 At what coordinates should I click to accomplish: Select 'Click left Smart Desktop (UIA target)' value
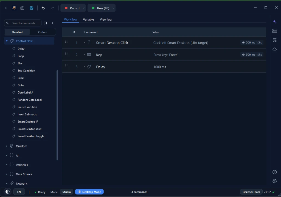point(181,43)
